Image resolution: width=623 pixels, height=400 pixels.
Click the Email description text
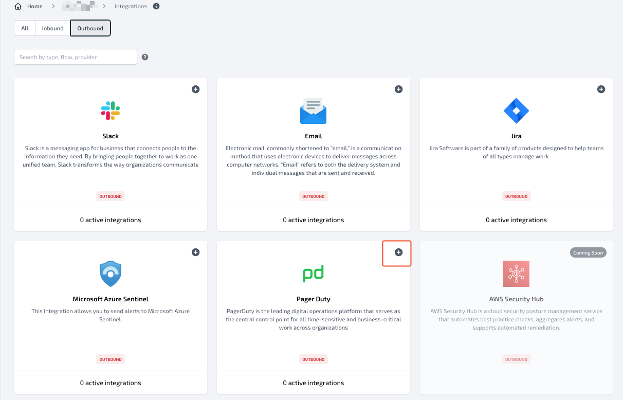tap(314, 160)
